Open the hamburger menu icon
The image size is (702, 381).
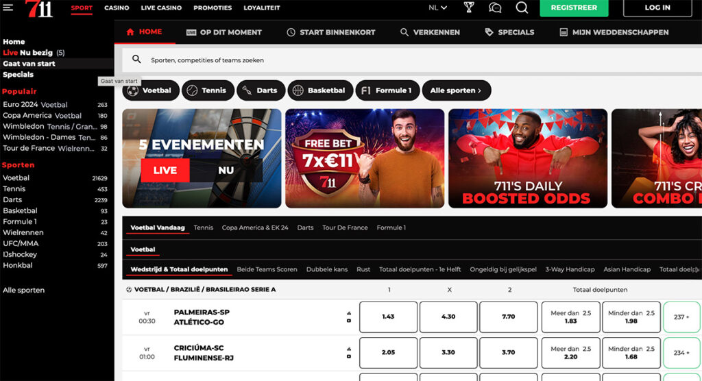coord(8,7)
